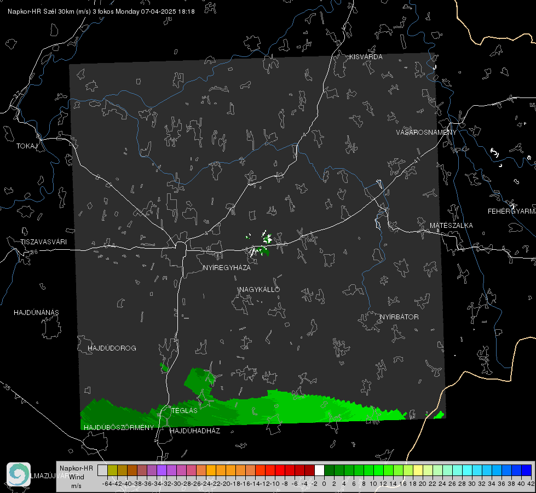Click the 'TISZAVASVÁRI' city label

pos(43,242)
